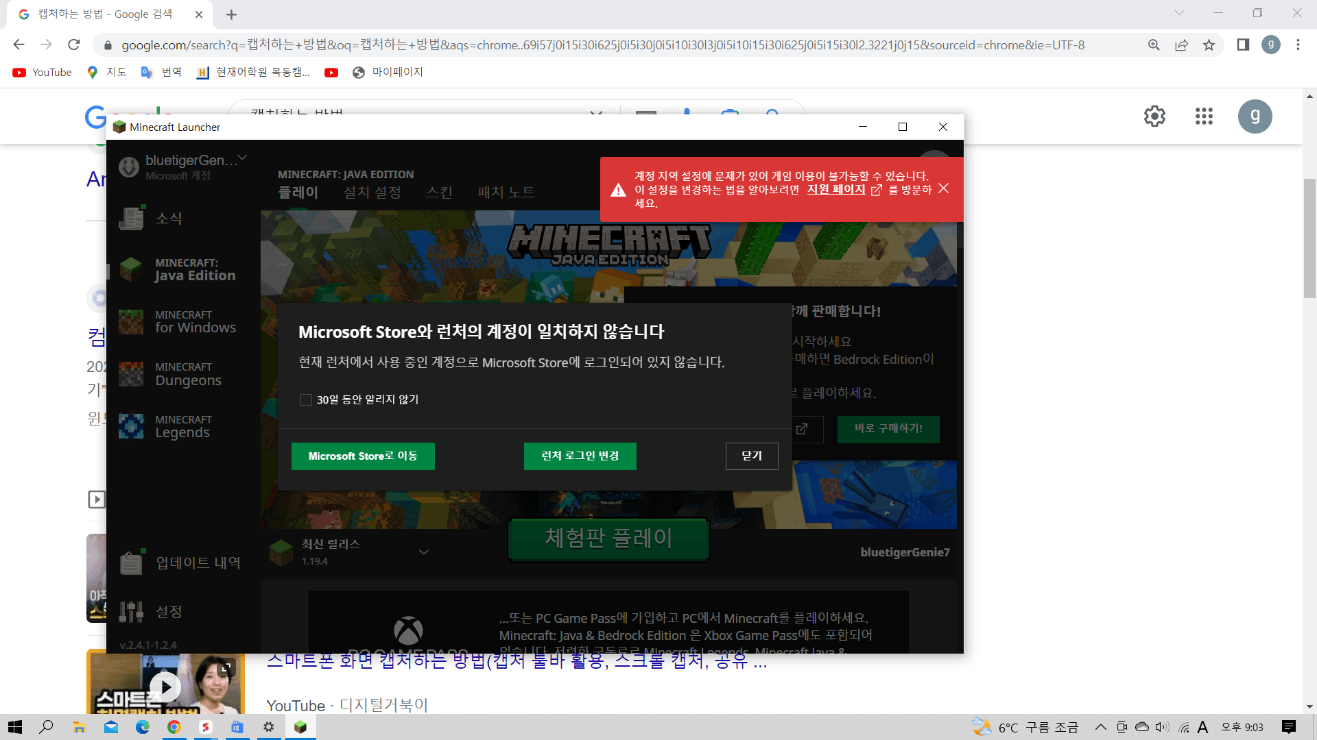Screen dimensions: 1317x740
Task: Open the 최신 릴리스 1.19.4 version dropdown
Action: [424, 552]
